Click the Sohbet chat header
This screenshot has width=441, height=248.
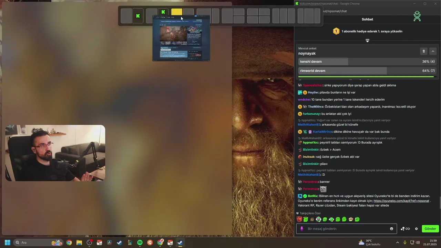(x=367, y=19)
